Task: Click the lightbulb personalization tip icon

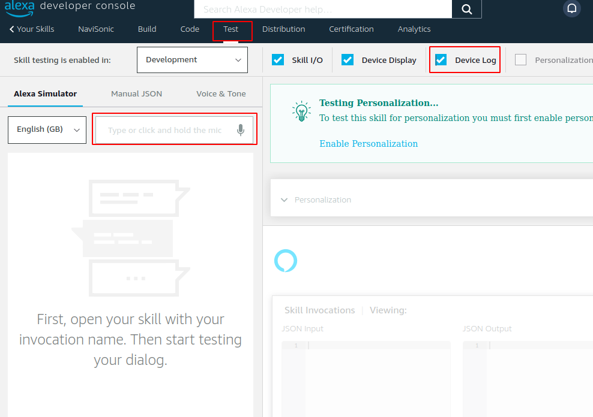Action: [x=301, y=111]
